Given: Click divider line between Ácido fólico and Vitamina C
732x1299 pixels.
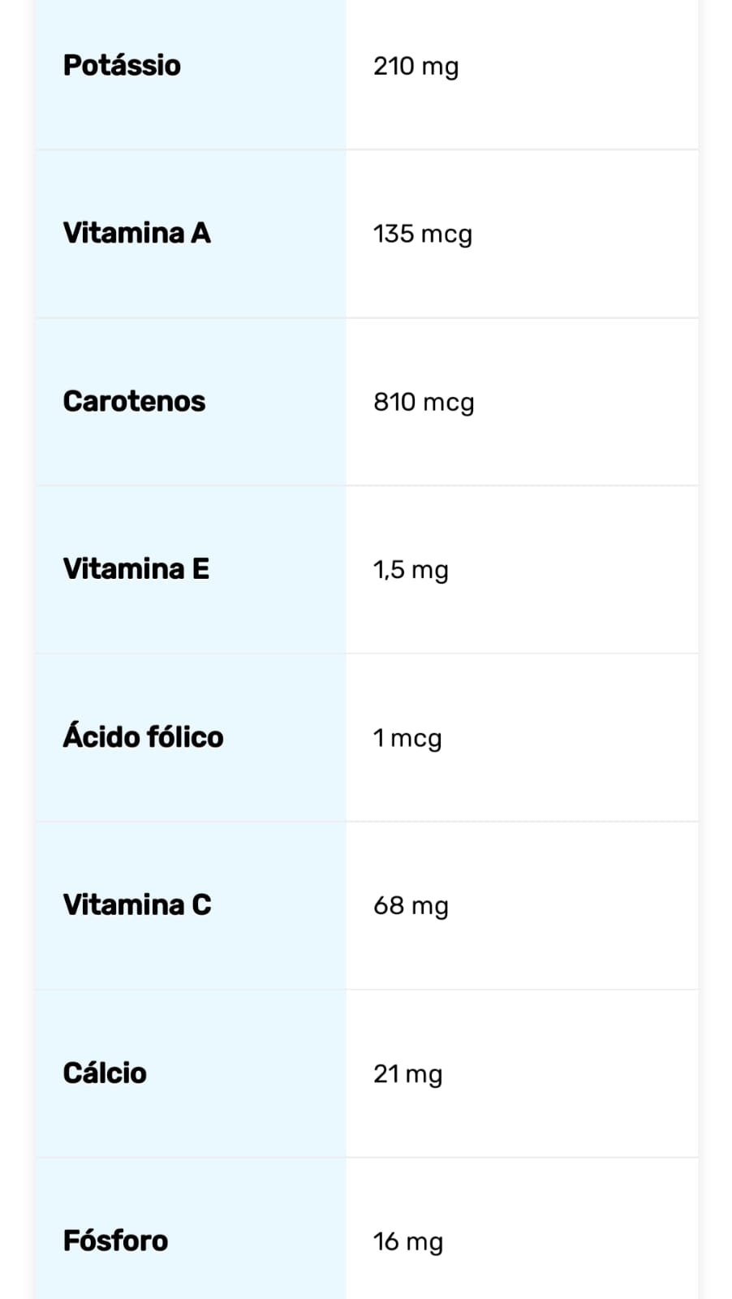Looking at the screenshot, I should click(366, 822).
